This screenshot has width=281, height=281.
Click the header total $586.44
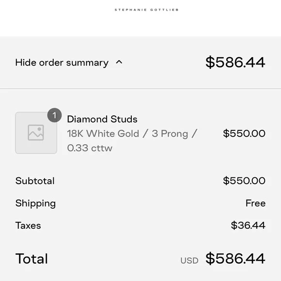[x=235, y=62]
